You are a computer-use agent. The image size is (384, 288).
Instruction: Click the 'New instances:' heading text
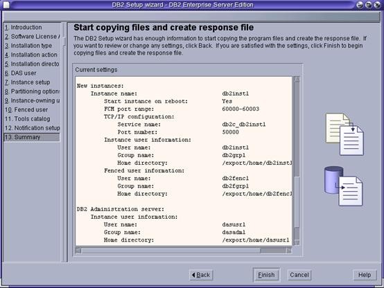101,86
